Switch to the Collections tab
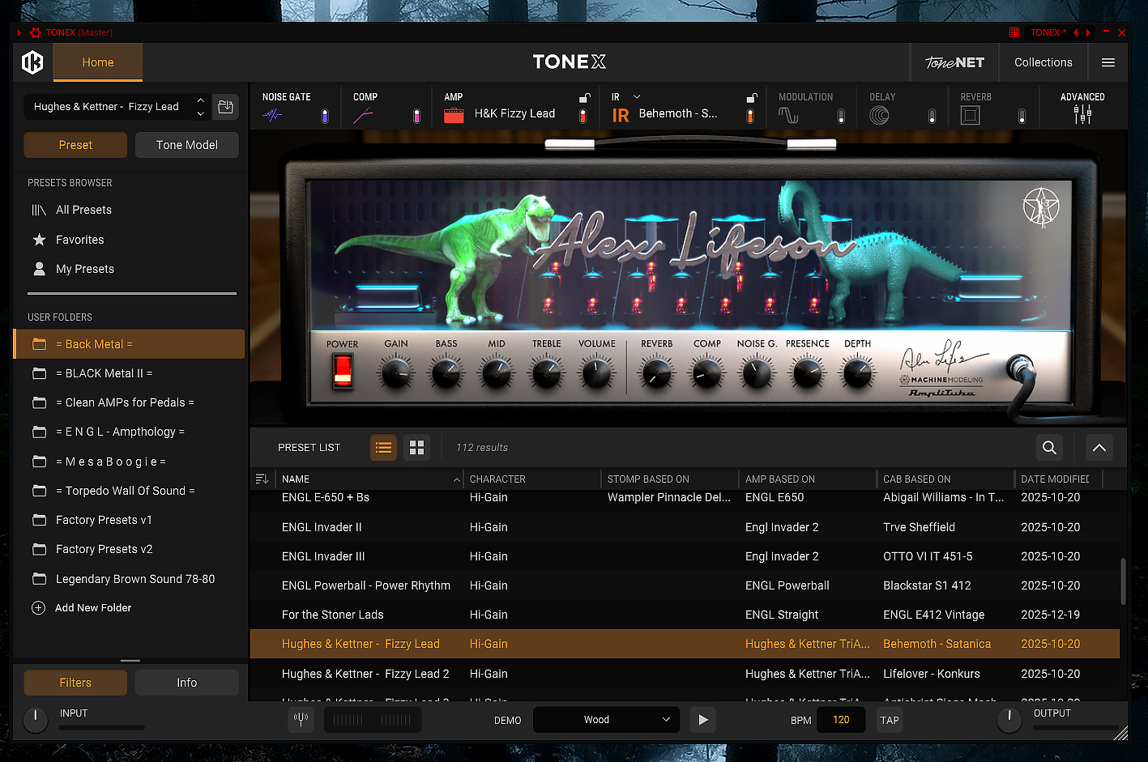The image size is (1148, 762). [1043, 62]
